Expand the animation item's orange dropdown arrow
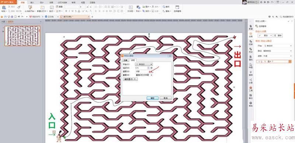Screen dimensions: 295x143 (290, 61)
